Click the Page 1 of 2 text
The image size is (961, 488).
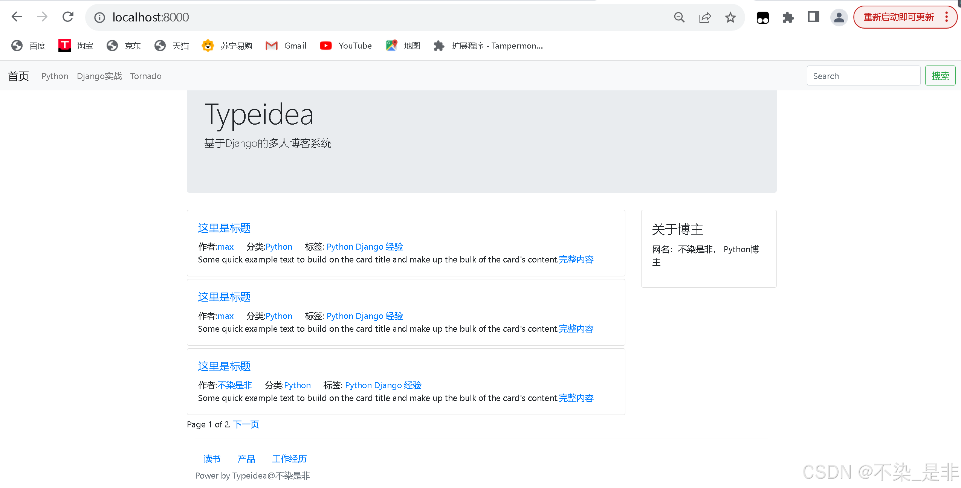[x=209, y=424]
